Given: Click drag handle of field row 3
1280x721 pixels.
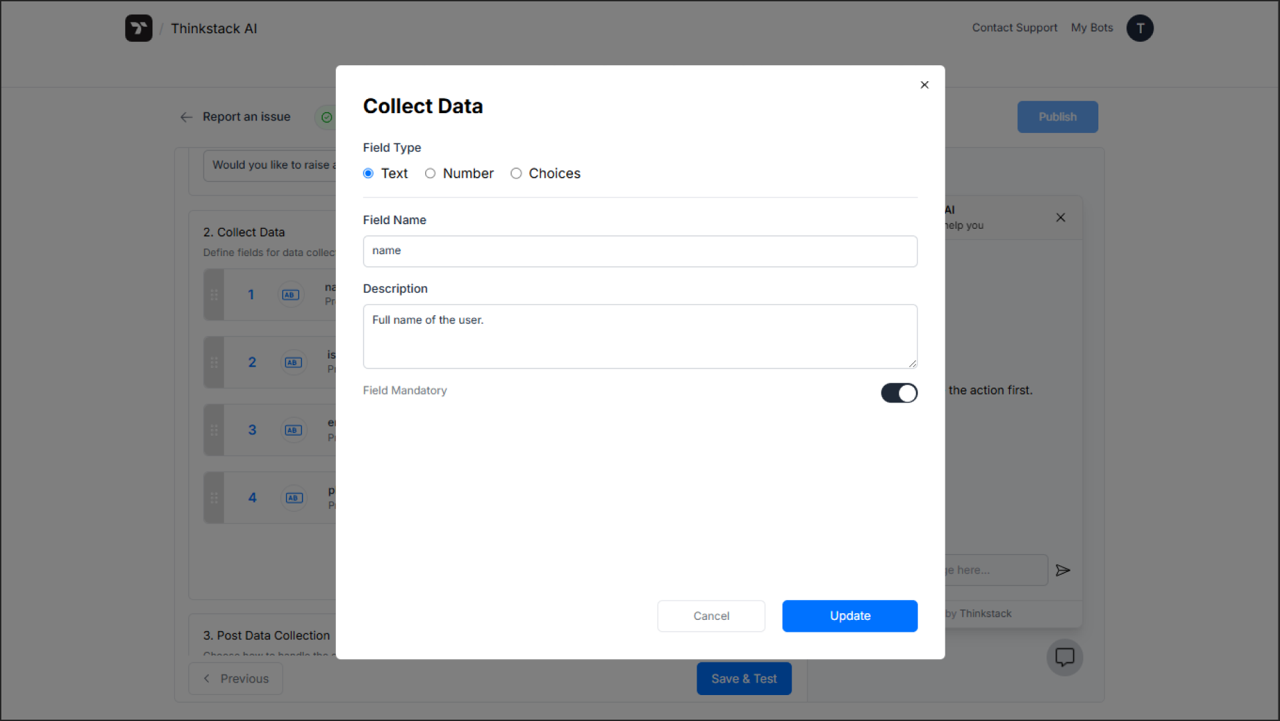Looking at the screenshot, I should point(214,430).
